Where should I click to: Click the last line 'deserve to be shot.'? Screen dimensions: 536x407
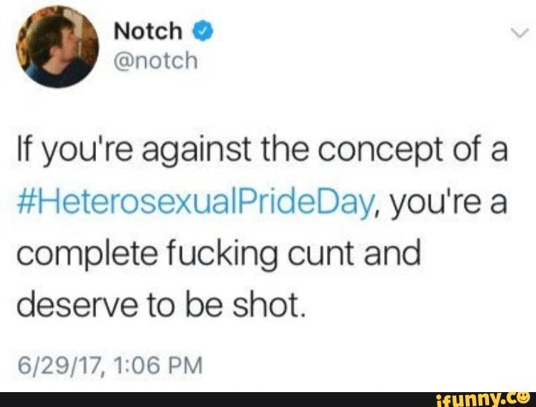pyautogui.click(x=160, y=305)
